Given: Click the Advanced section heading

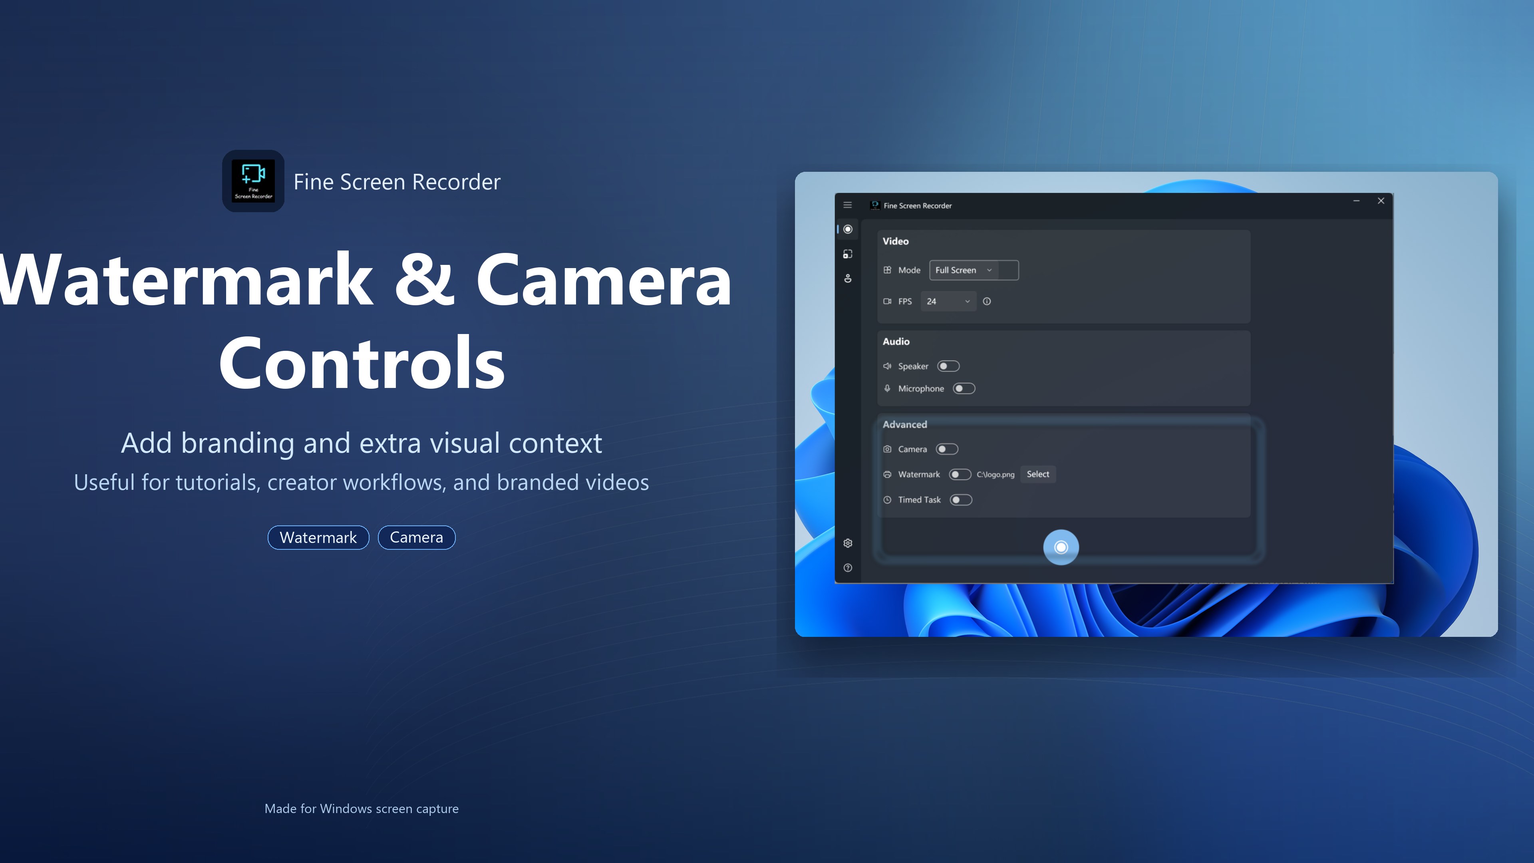Looking at the screenshot, I should point(905,425).
